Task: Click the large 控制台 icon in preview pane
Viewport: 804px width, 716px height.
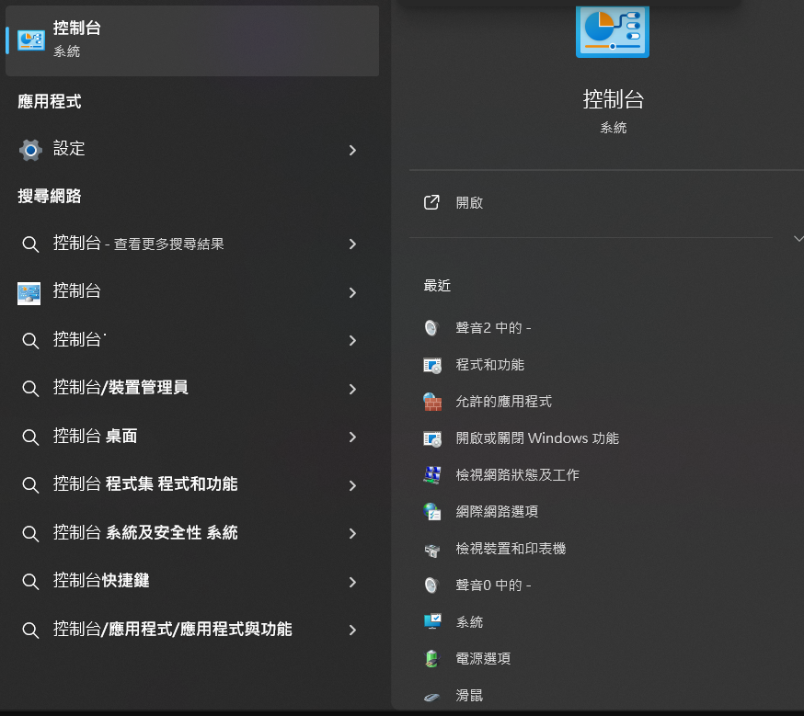Action: [x=613, y=30]
